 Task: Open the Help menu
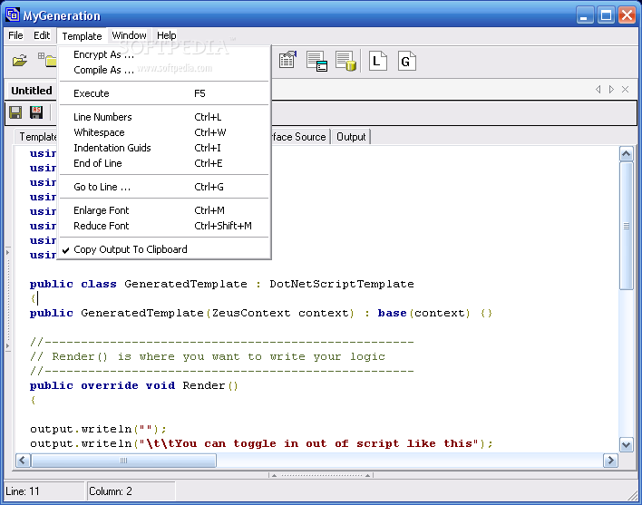click(x=166, y=35)
